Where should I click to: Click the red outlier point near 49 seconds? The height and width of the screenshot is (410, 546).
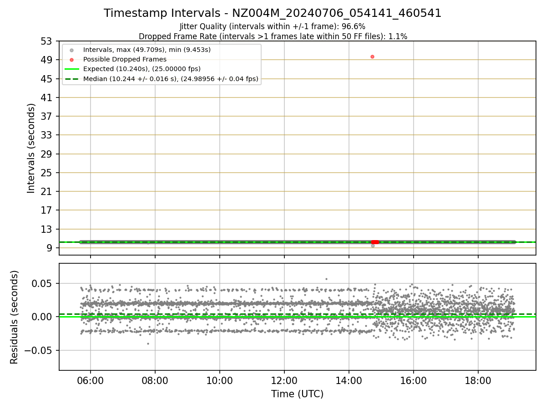(x=372, y=56)
